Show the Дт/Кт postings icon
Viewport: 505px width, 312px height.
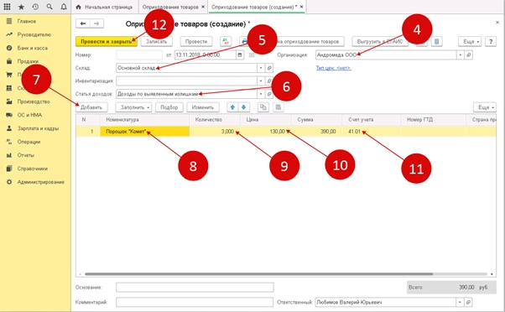[x=226, y=42]
